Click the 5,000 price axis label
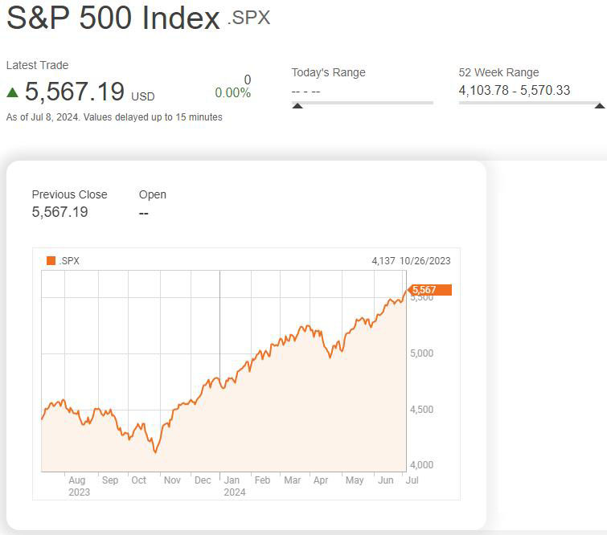607x535 pixels. point(421,353)
